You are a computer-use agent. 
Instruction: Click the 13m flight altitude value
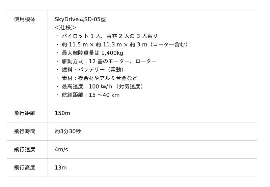tap(61, 168)
